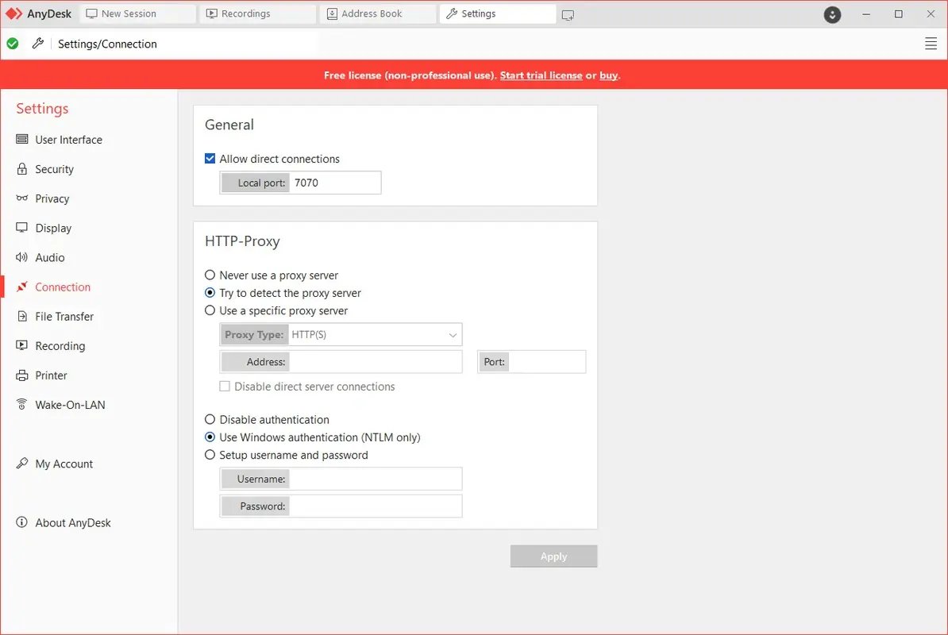Open the Display settings page
Screen dimensions: 948x635
pyautogui.click(x=52, y=228)
